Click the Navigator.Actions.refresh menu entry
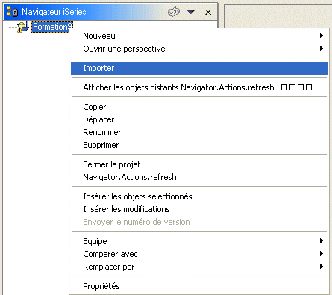This screenshot has height=295, width=332. point(199,177)
